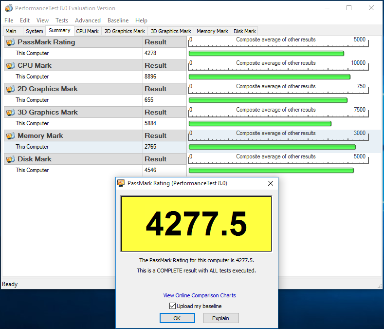Click the Disk Mark header label

[x=35, y=159]
